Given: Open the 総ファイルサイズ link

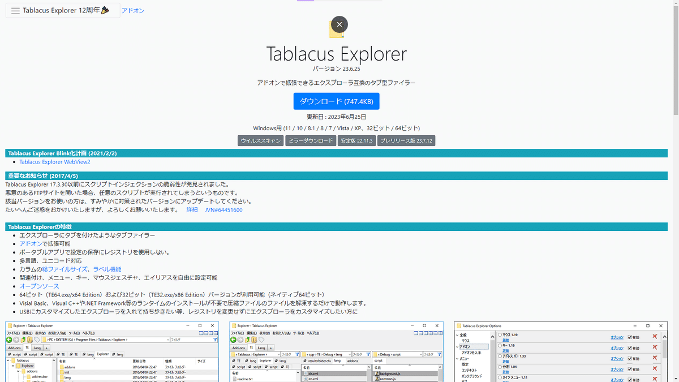Looking at the screenshot, I should pyautogui.click(x=65, y=269).
